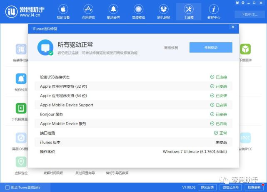Select Apple 应用程序支持 (32 位) row
Image resolution: width=267 pixels, height=192 pixels.
point(133,86)
